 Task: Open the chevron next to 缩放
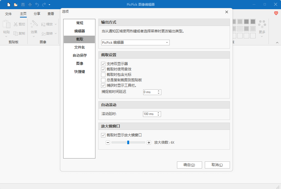coord(56,24)
